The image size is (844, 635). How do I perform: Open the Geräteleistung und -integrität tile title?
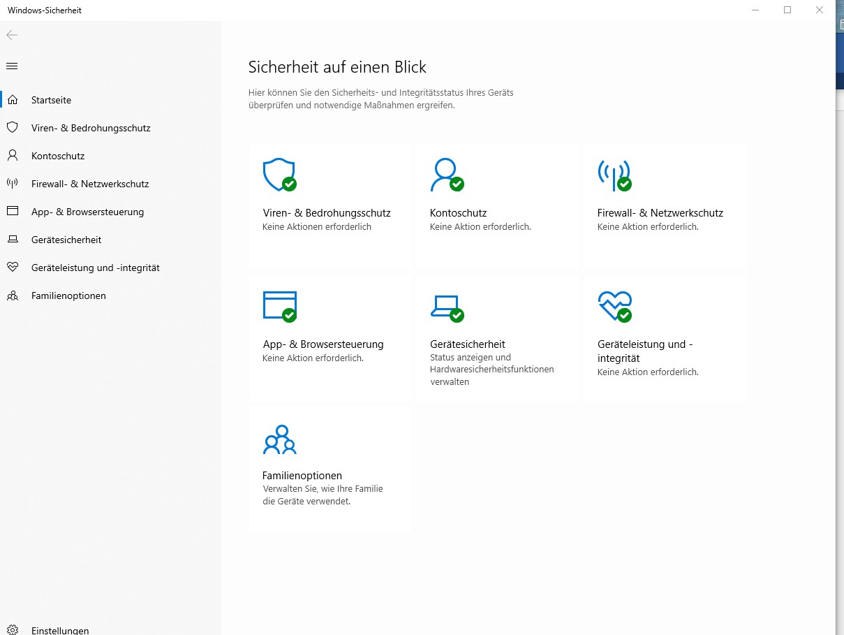click(645, 351)
